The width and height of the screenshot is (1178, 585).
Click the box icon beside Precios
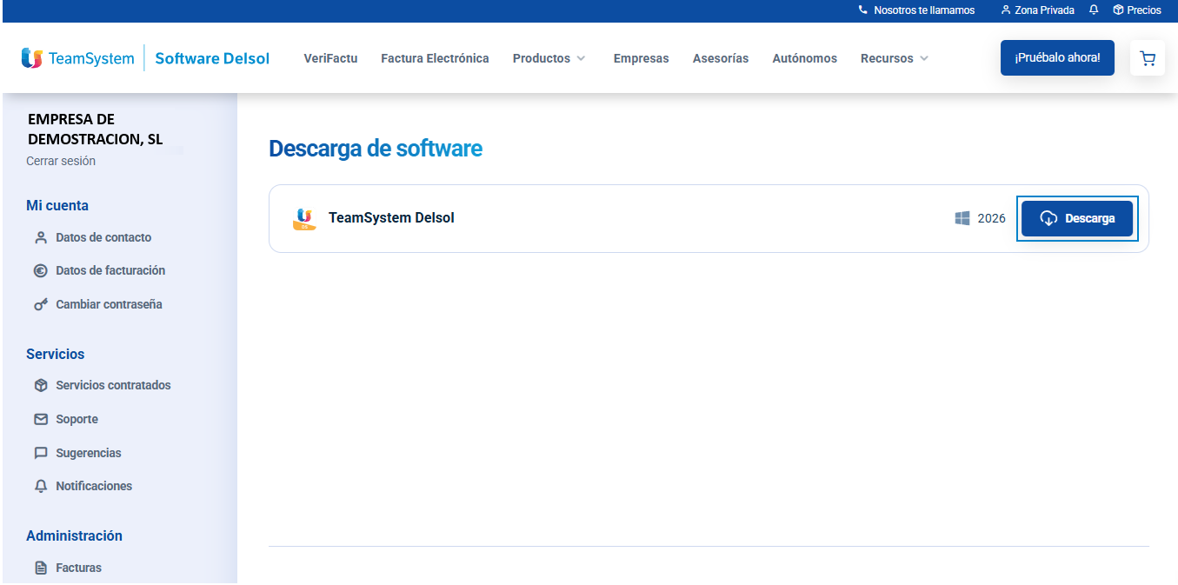[x=1118, y=10]
